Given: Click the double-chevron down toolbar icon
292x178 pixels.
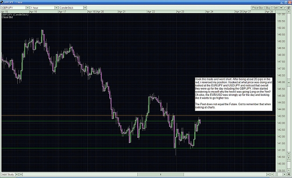Looking at the screenshot, I should point(281,7).
